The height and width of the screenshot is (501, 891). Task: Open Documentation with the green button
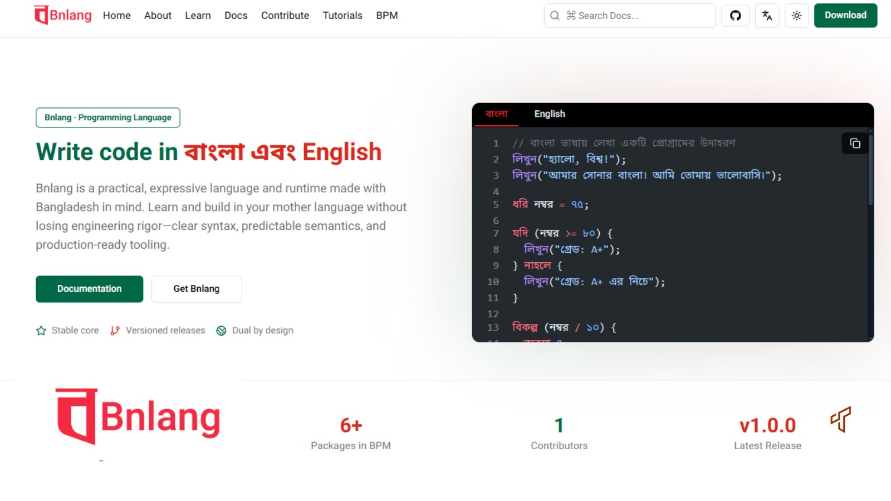89,288
